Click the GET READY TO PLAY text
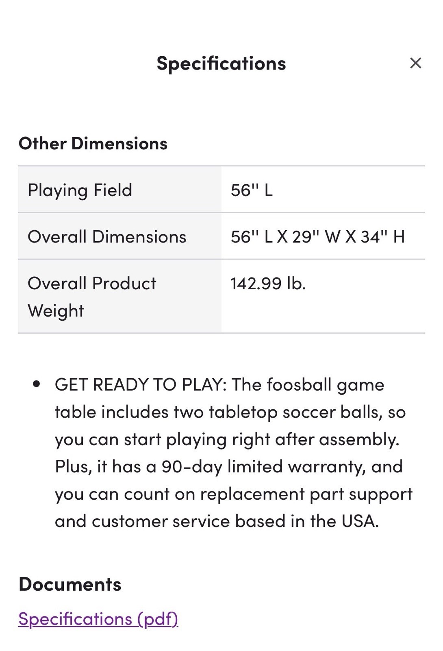 [140, 384]
